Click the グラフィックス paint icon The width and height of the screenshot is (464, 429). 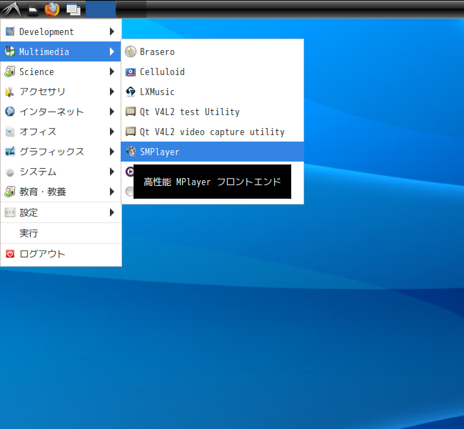10,152
